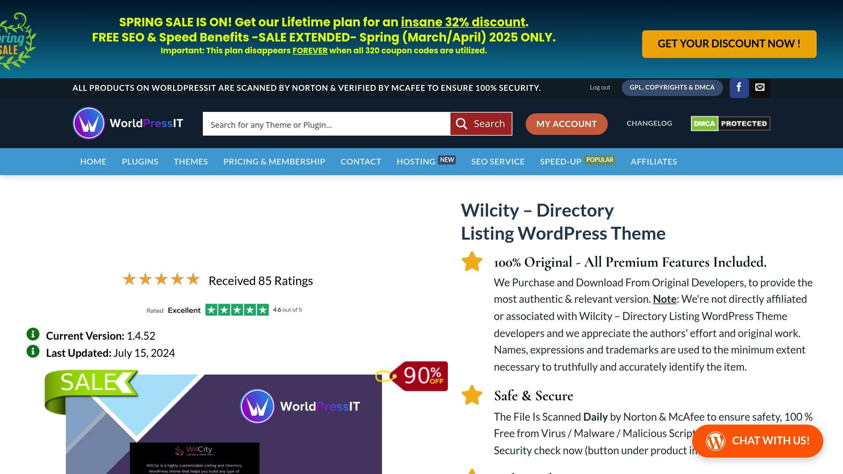Open the AFFILIATES page
843x474 pixels.
654,162
